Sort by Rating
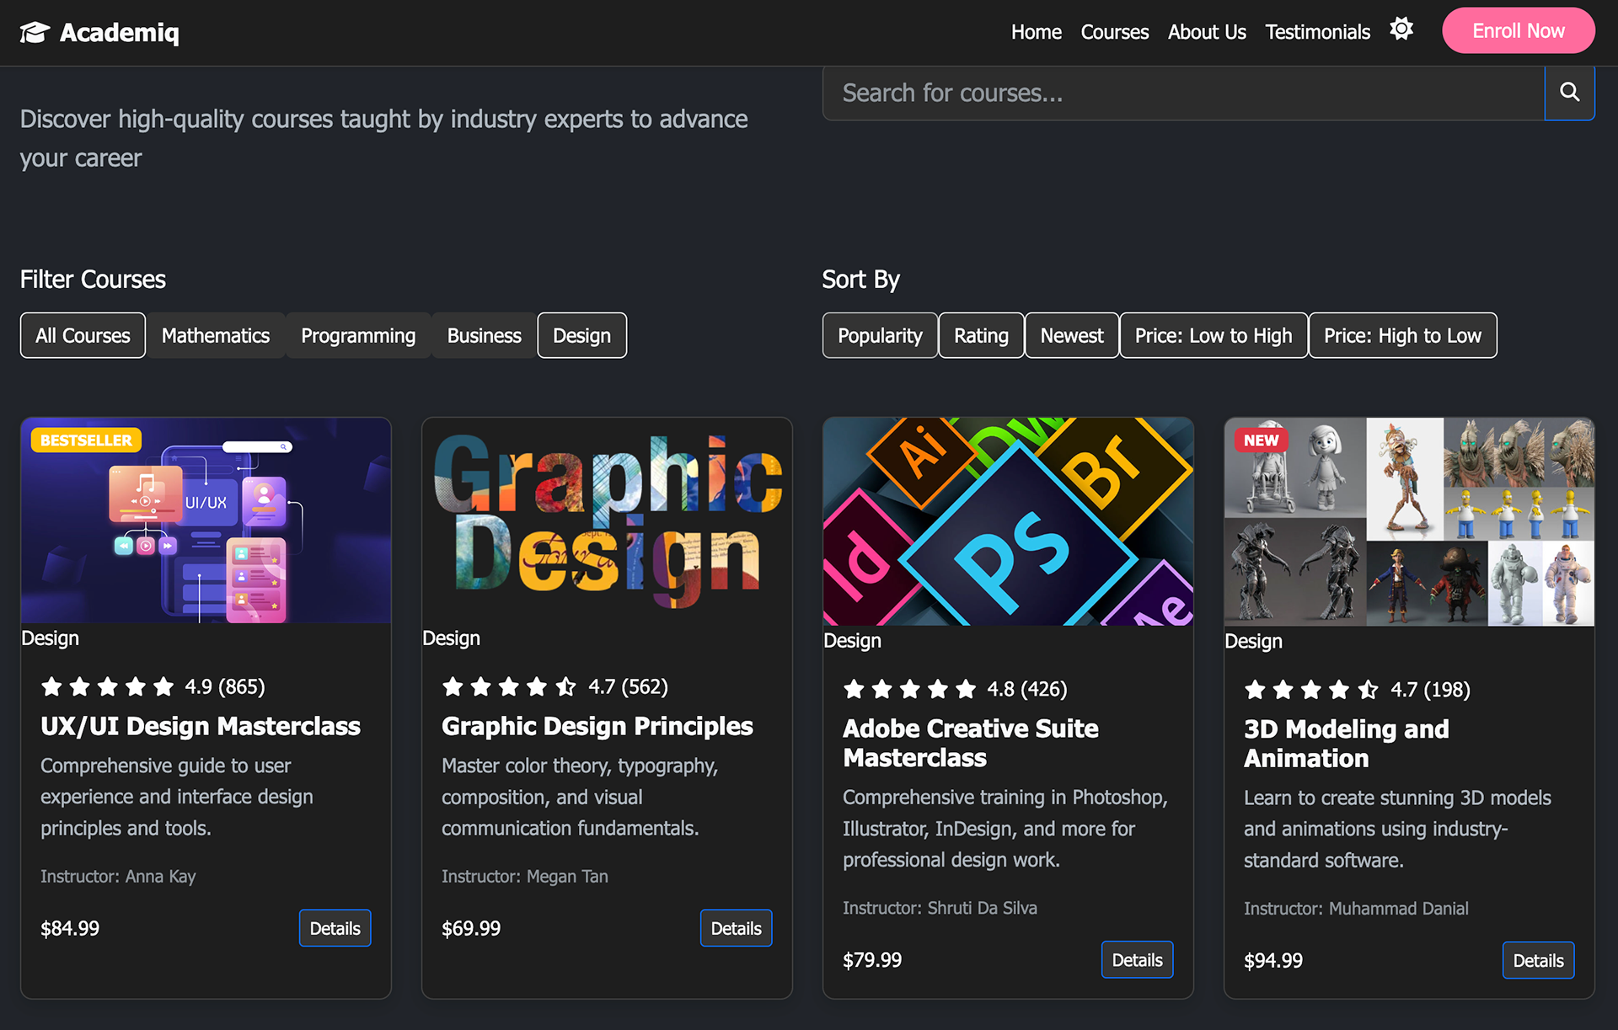Image resolution: width=1618 pixels, height=1030 pixels. (981, 335)
